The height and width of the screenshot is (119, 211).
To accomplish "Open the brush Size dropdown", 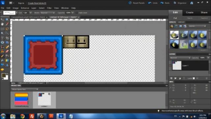I will coord(31,13).
